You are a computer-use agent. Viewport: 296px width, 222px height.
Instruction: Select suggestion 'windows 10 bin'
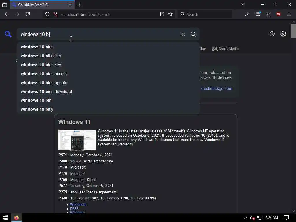(108, 100)
